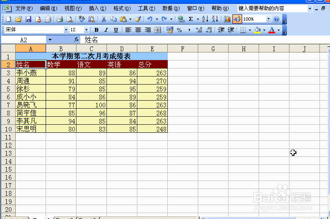Open Print Preview with the magnifier icon

70,19
